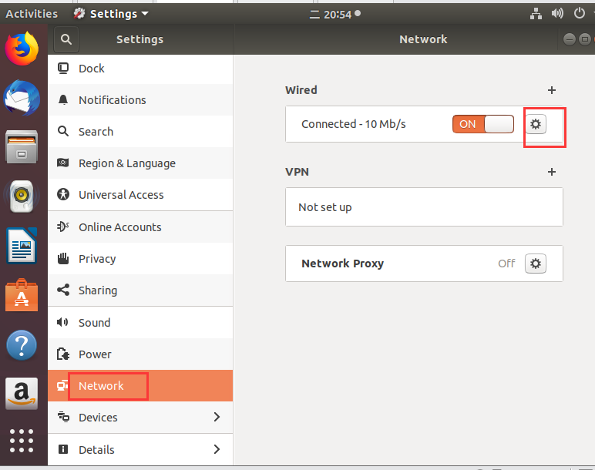Screen dimensions: 595x470
Task: Launch Firefox from the dock
Action: pyautogui.click(x=22, y=49)
